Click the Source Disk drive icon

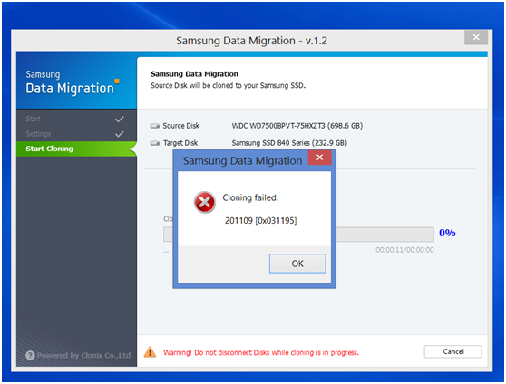click(154, 126)
